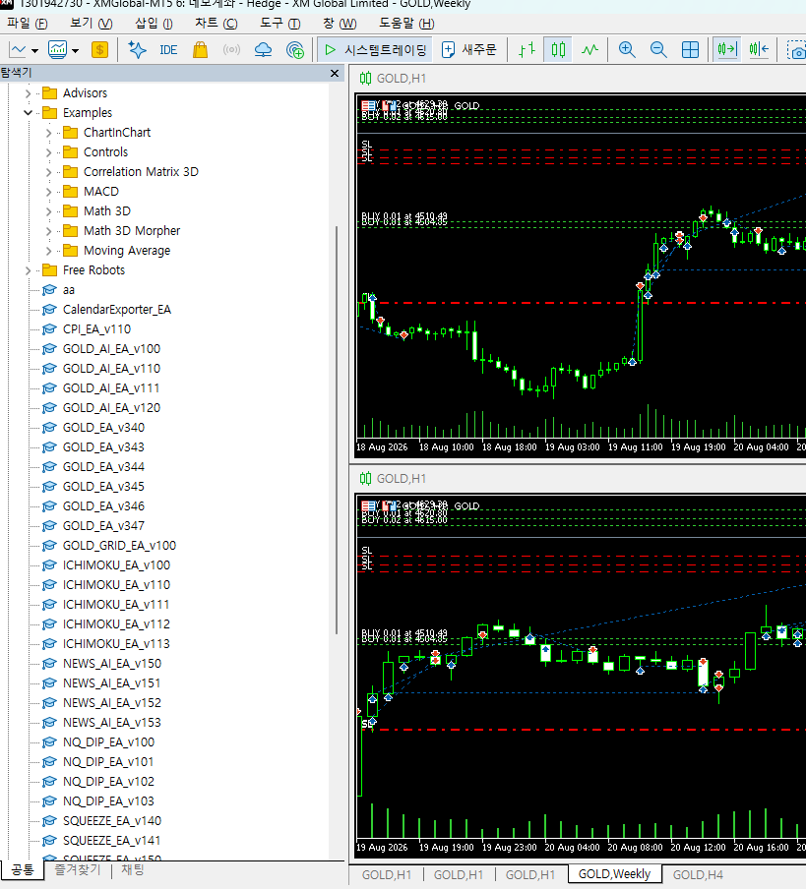This screenshot has width=806, height=889.
Task: Expand the Math 3D folder
Action: 48,211
